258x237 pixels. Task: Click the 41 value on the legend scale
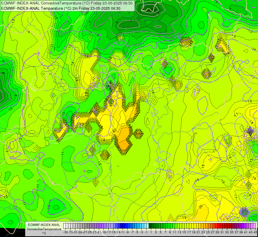[246, 232]
